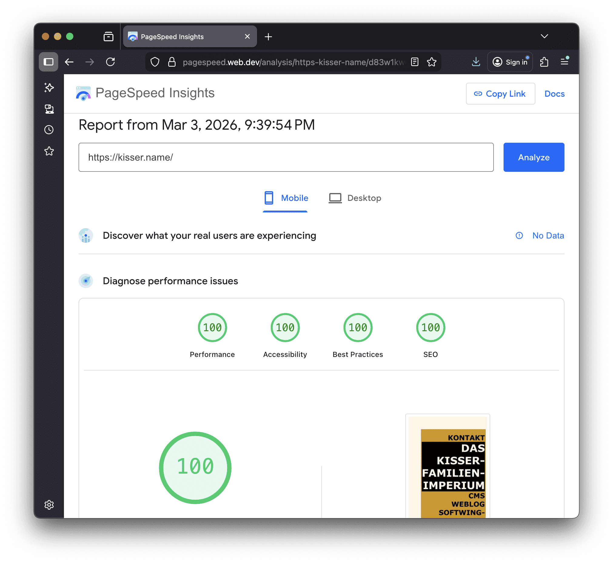Click the info icon next to No Data
The image size is (613, 563).
pyautogui.click(x=519, y=235)
